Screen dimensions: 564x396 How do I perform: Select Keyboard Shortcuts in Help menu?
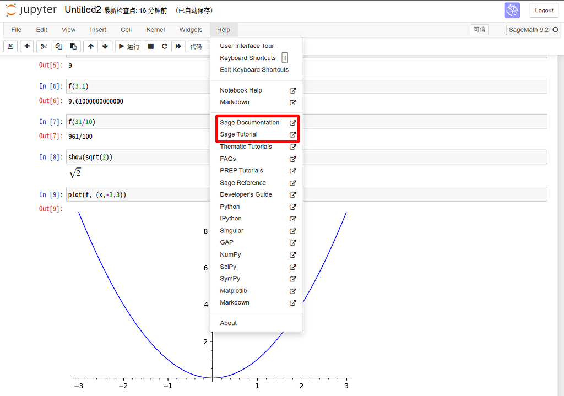(257, 58)
